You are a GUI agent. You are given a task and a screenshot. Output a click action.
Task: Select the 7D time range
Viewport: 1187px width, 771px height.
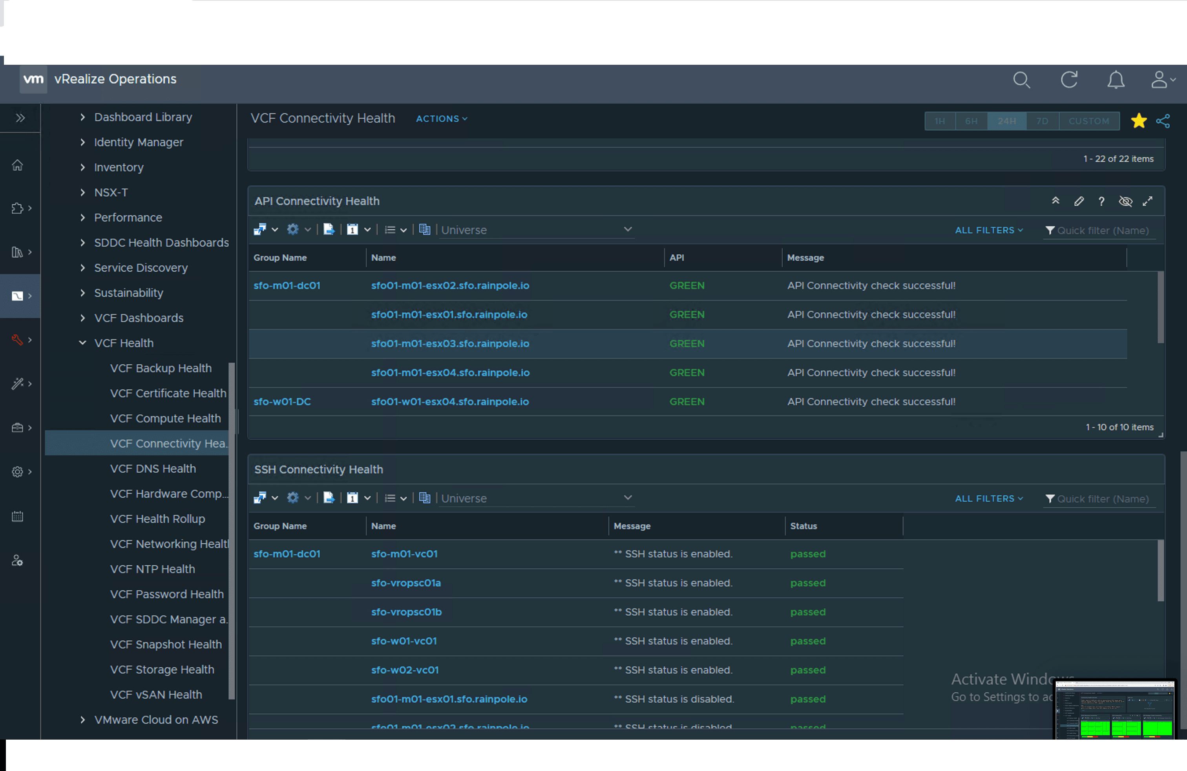click(x=1042, y=121)
